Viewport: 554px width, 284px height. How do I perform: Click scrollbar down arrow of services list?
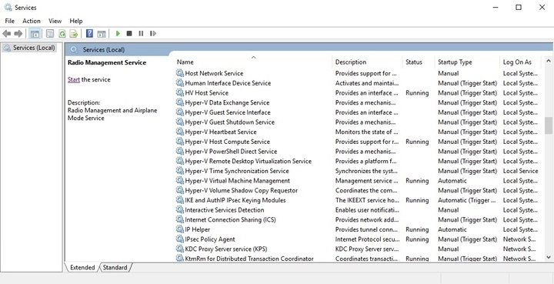[x=549, y=258]
